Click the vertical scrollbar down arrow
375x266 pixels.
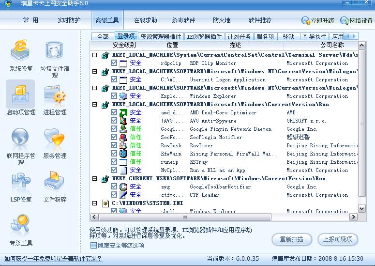tap(362, 208)
